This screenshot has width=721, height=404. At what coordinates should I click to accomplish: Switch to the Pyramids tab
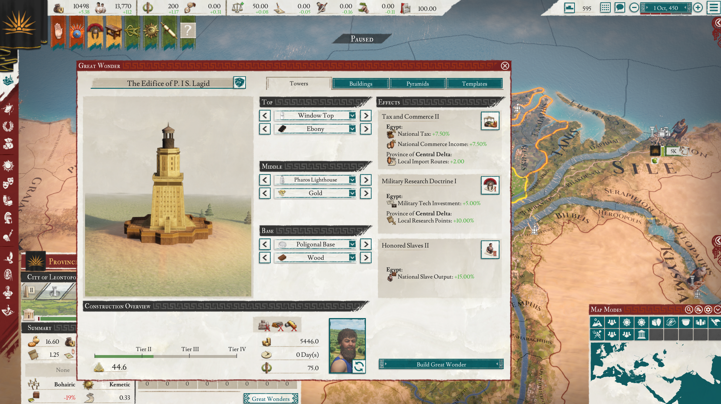pyautogui.click(x=417, y=84)
